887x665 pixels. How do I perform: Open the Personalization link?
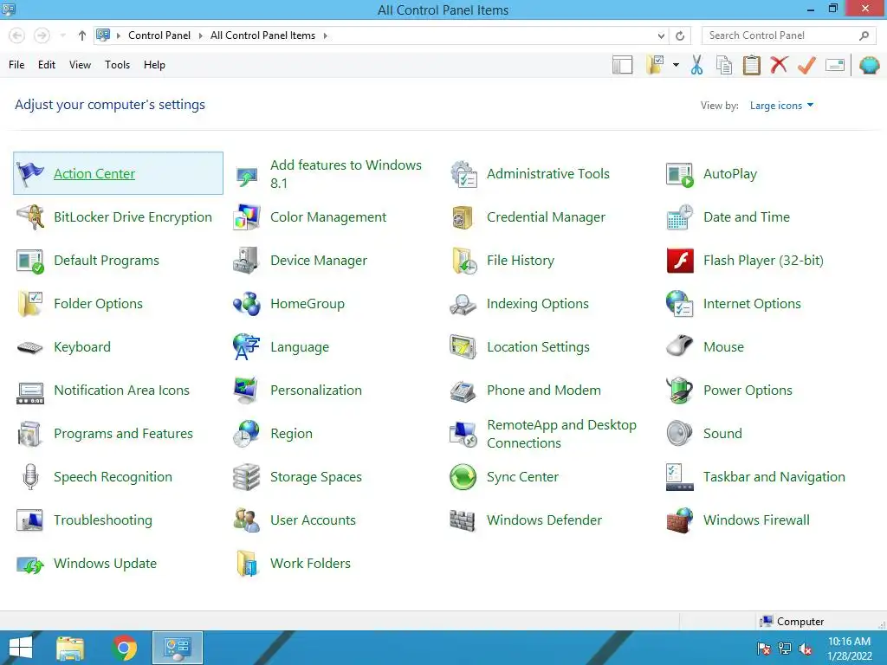pyautogui.click(x=315, y=391)
